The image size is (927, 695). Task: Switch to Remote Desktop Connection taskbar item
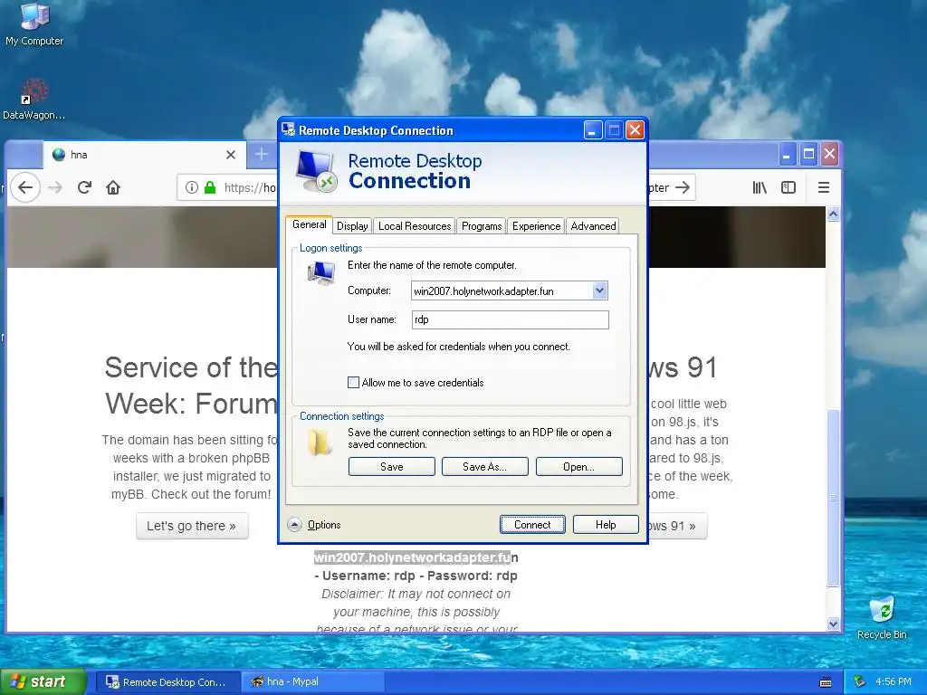(167, 682)
